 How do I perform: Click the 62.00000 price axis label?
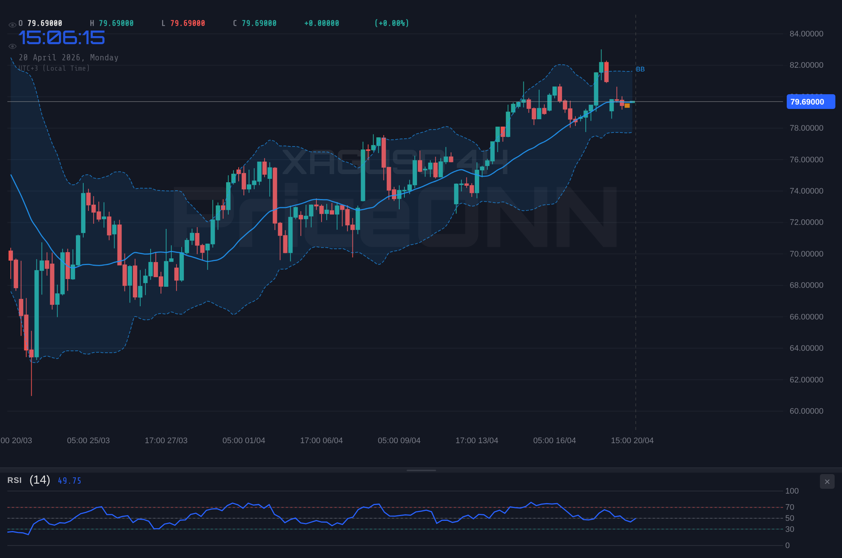point(806,380)
